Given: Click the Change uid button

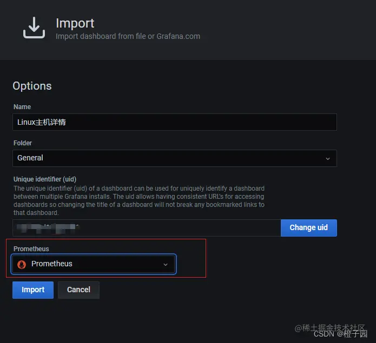Looking at the screenshot, I should tap(308, 227).
